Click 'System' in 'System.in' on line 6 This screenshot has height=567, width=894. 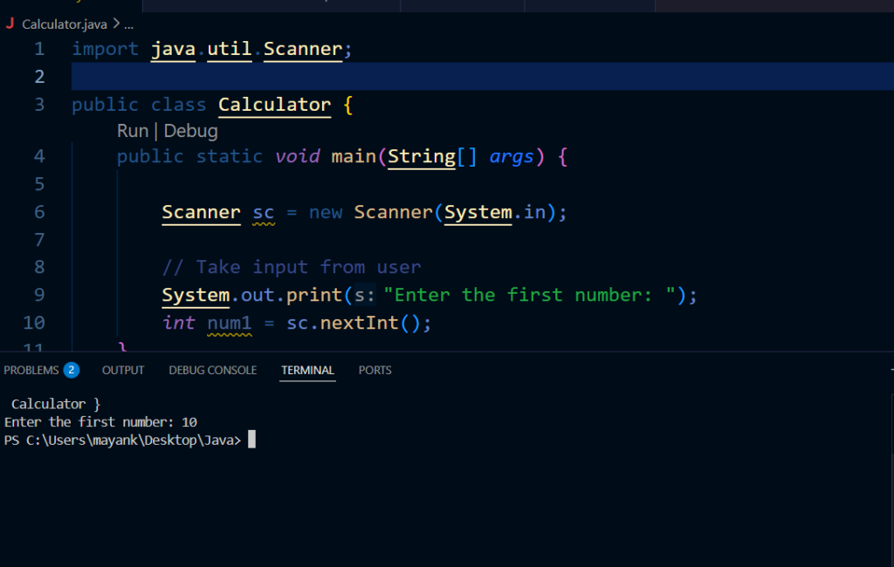pos(478,213)
